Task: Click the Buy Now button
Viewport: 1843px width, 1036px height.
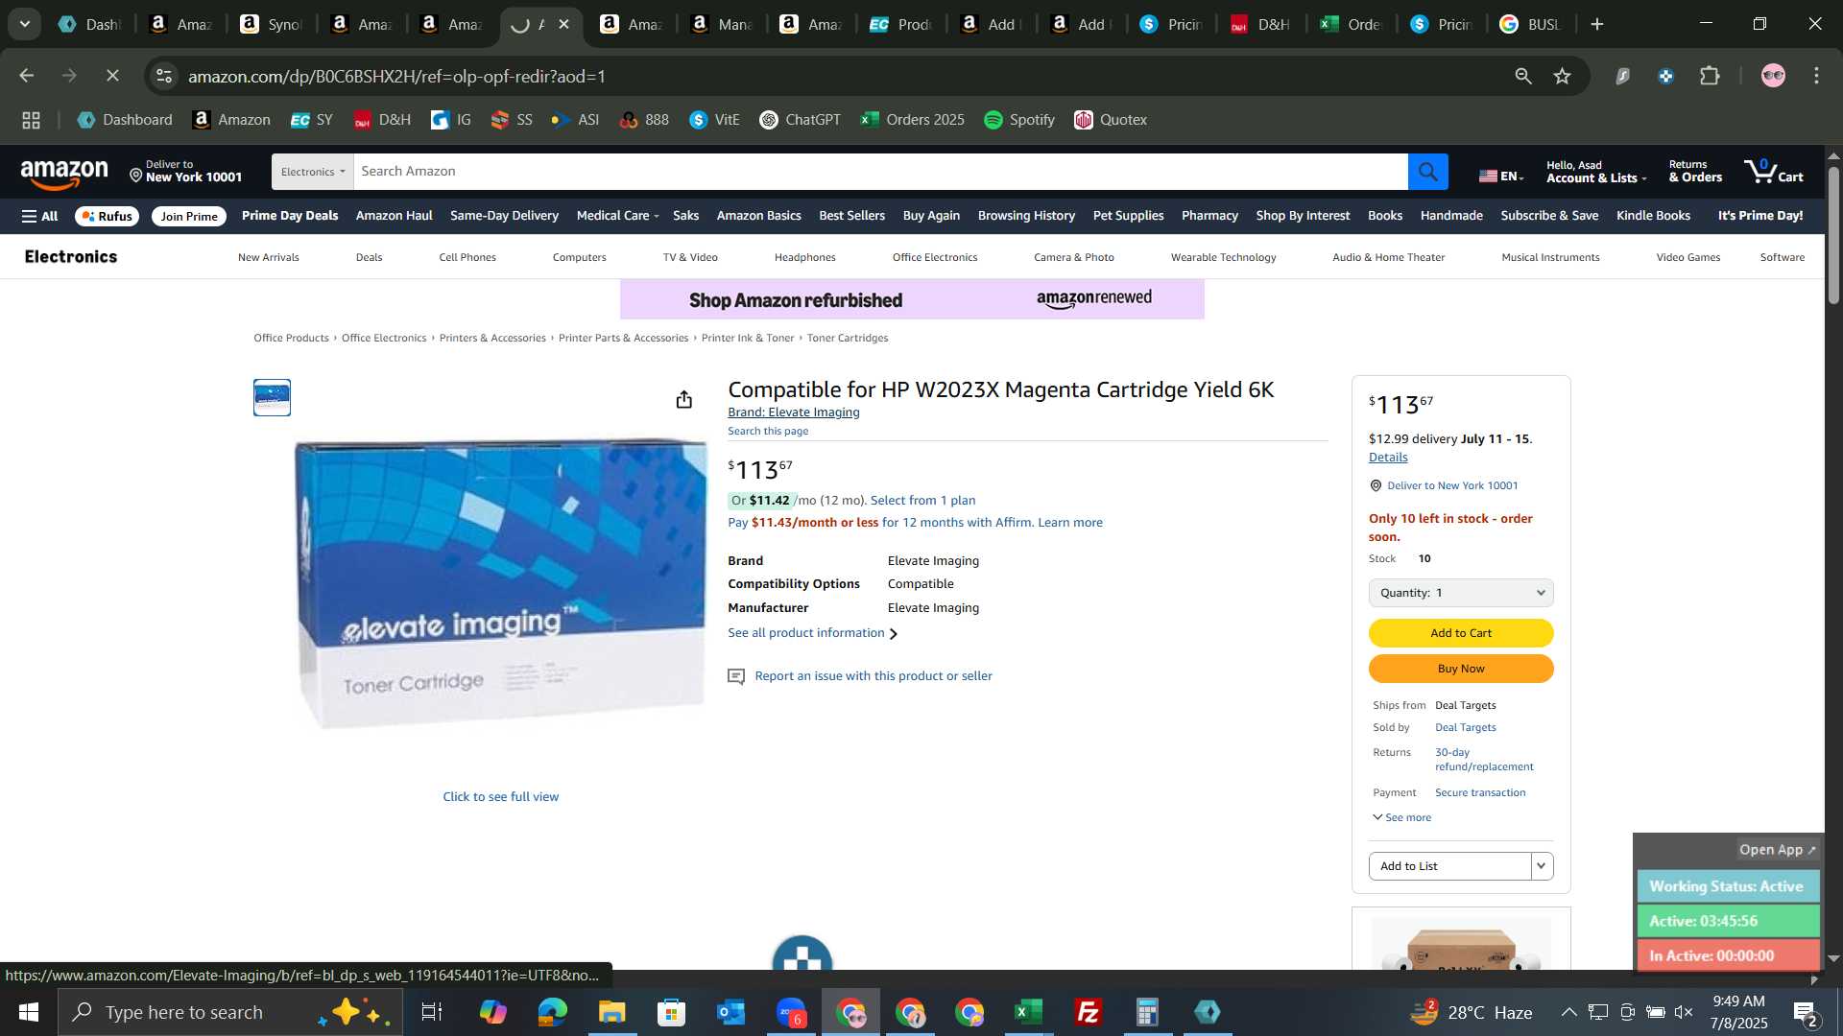Action: (1461, 669)
